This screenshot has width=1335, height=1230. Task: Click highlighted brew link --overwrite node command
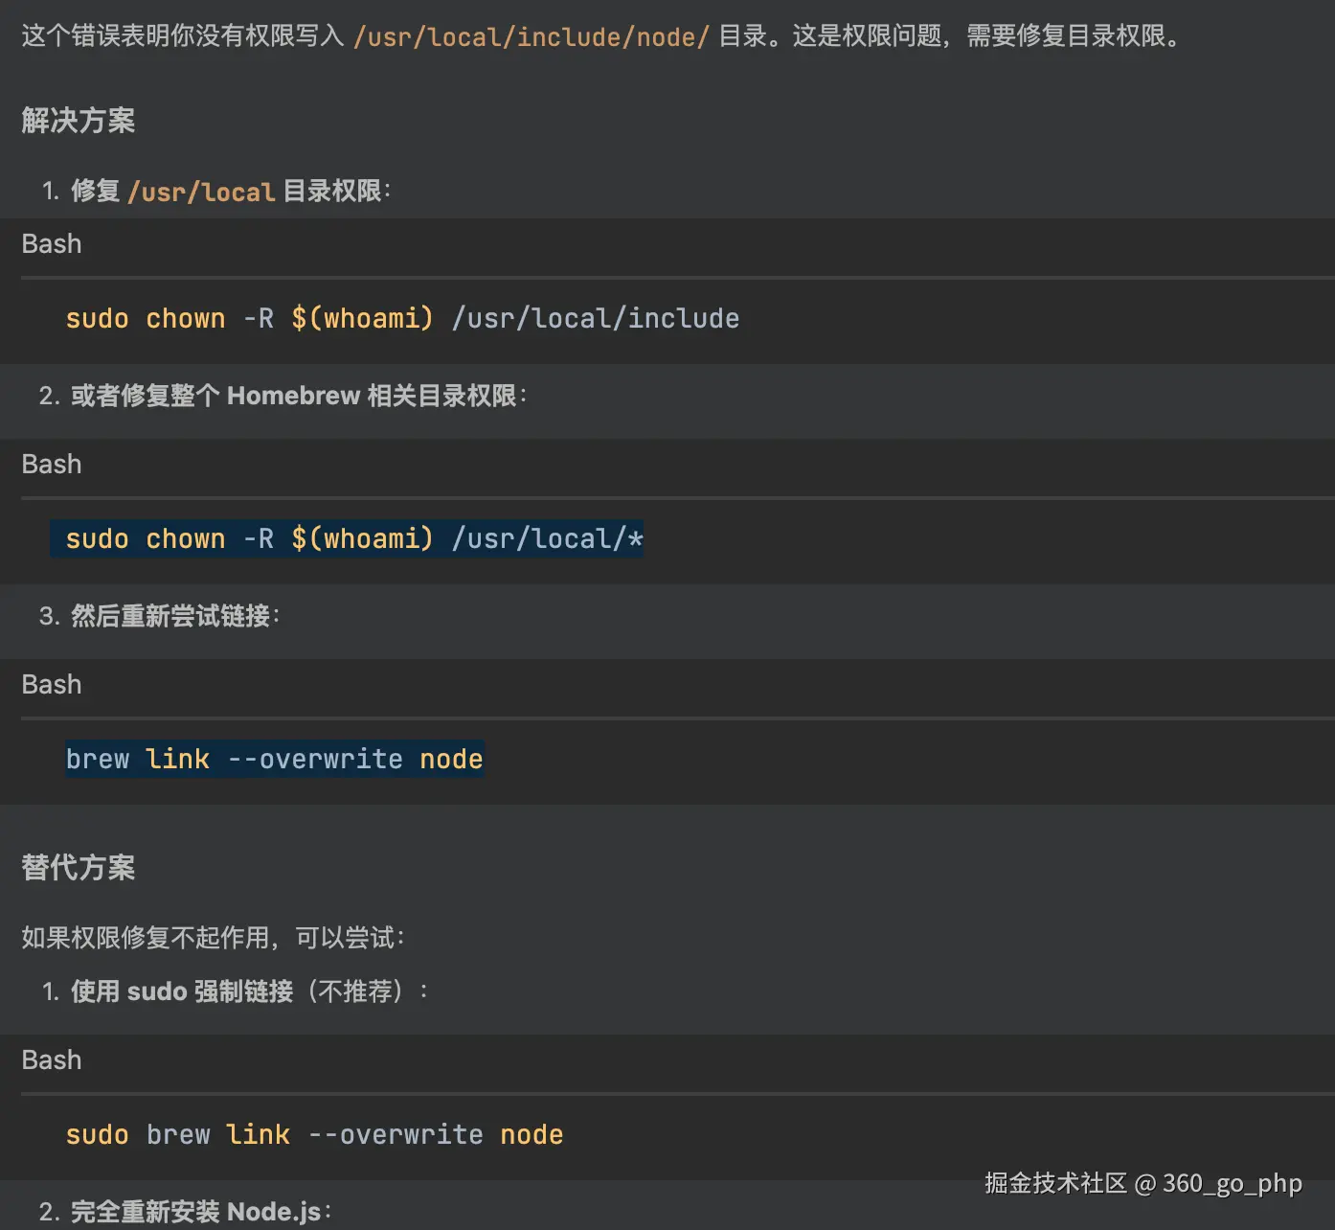(275, 759)
